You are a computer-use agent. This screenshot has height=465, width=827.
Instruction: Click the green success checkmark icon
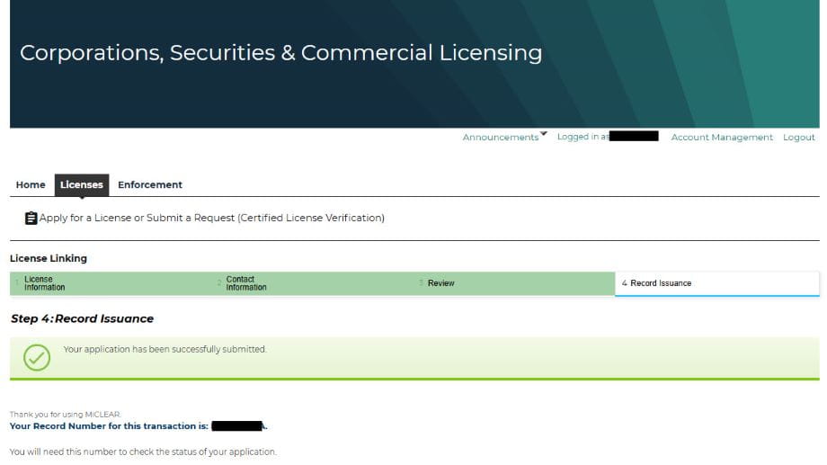[37, 357]
